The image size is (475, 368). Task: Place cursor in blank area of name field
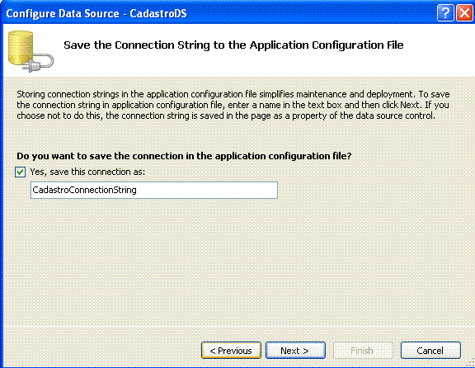pos(206,190)
